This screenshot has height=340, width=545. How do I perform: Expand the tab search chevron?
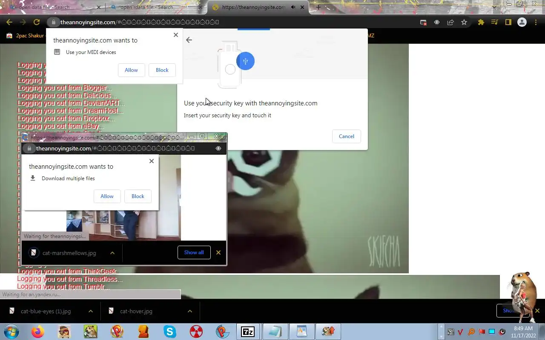point(494,7)
